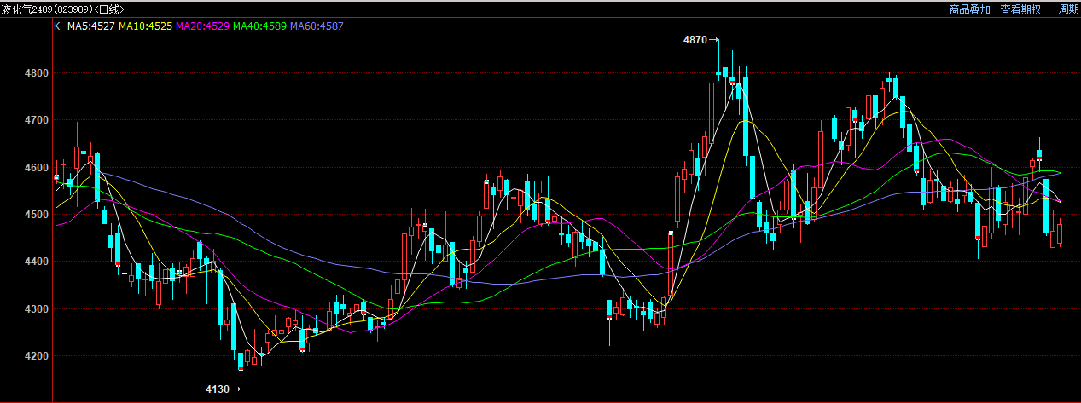Click the 4300 price axis label
Viewport: 1081px width, 403px height.
tap(36, 308)
